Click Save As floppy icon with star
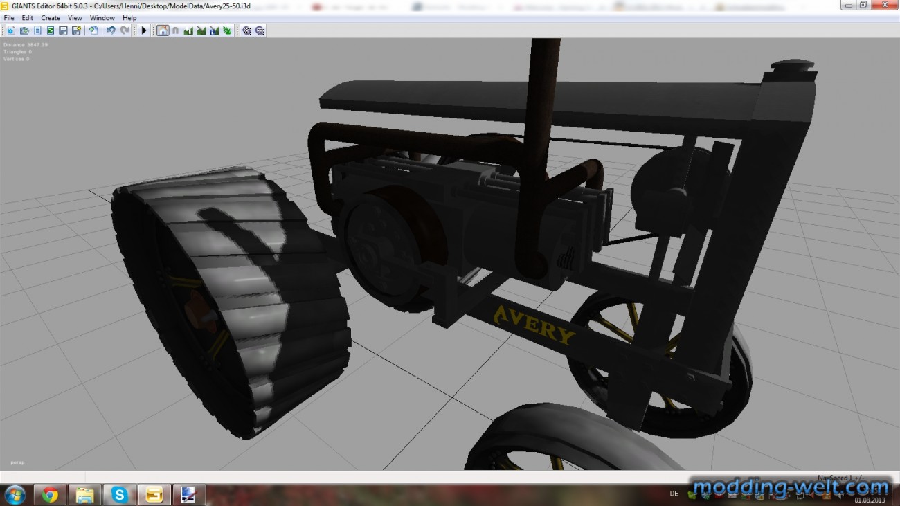Image resolution: width=900 pixels, height=506 pixels. pyautogui.click(x=76, y=30)
